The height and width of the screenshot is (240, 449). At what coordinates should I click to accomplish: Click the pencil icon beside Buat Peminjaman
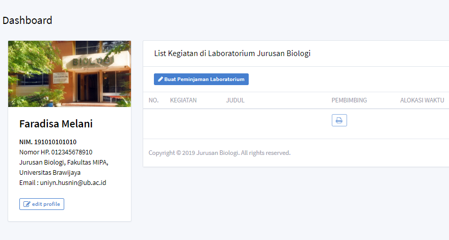point(161,79)
